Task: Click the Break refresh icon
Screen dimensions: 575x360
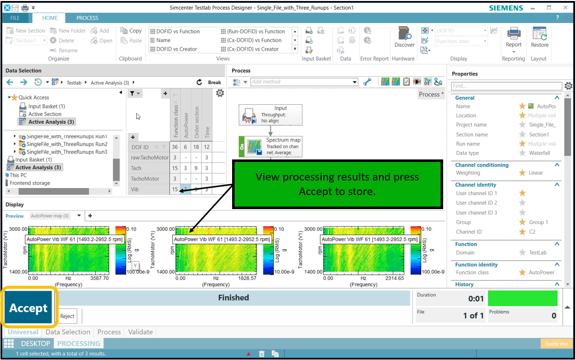Action: (199, 82)
